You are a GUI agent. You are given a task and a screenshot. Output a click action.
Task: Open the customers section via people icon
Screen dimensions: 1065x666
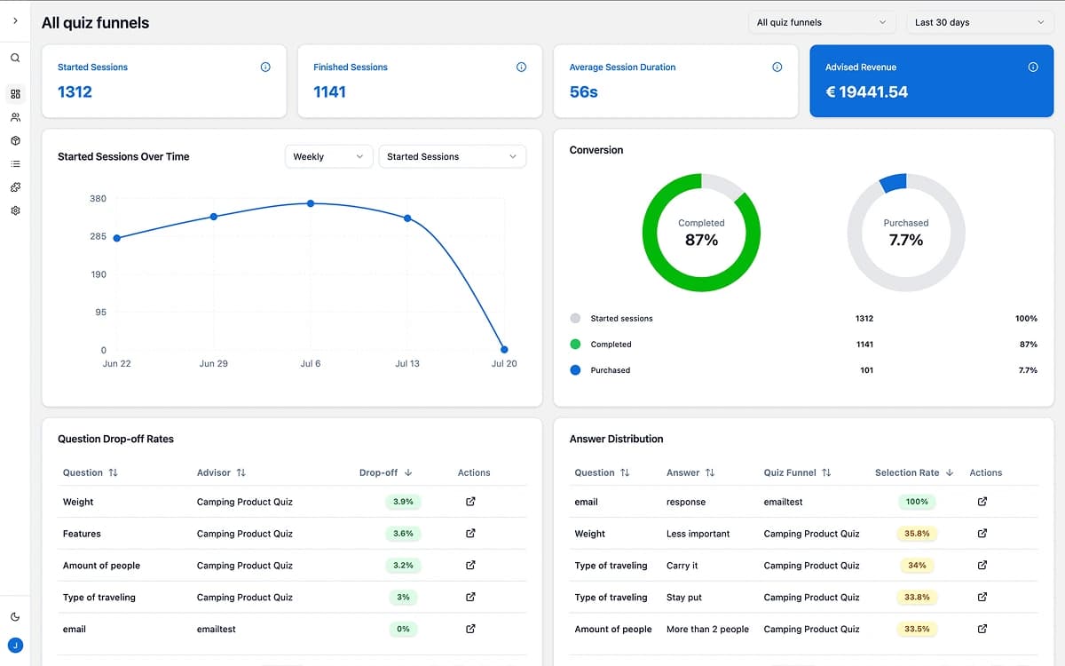[15, 116]
